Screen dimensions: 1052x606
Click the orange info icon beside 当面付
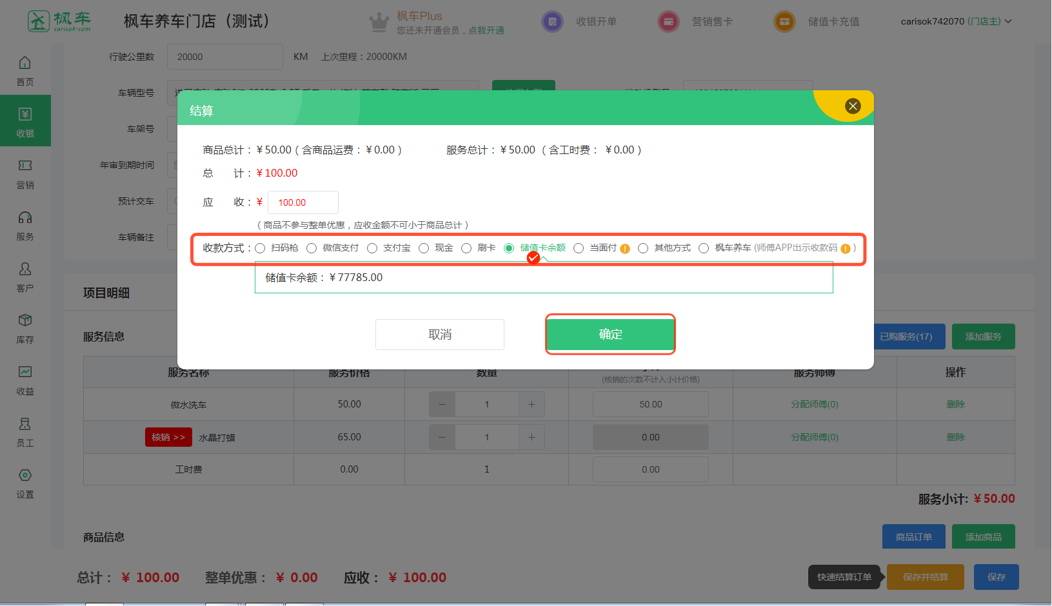click(x=625, y=249)
